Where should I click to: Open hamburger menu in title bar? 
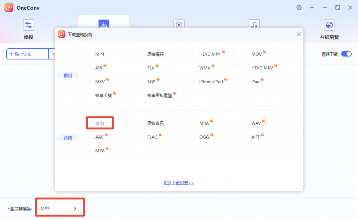(x=312, y=8)
